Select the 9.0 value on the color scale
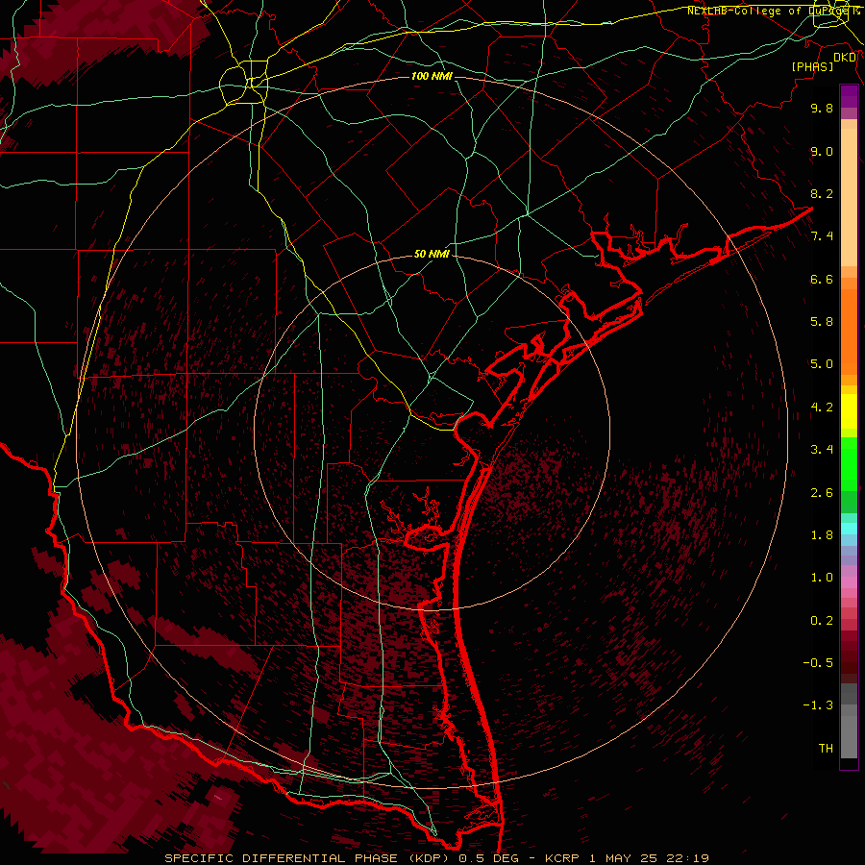The height and width of the screenshot is (865, 865). [x=822, y=151]
